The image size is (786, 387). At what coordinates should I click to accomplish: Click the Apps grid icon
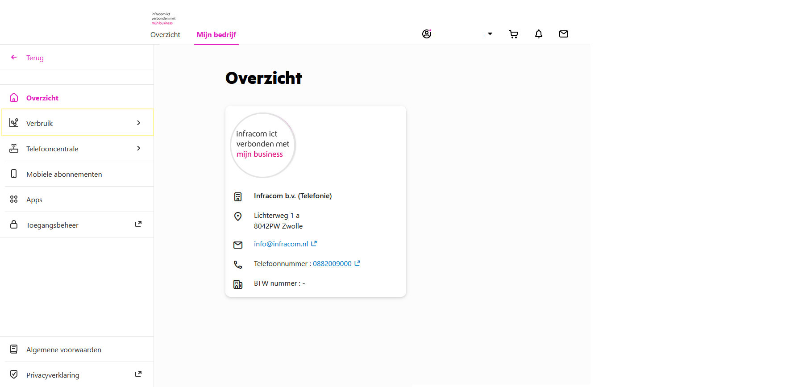(x=14, y=199)
